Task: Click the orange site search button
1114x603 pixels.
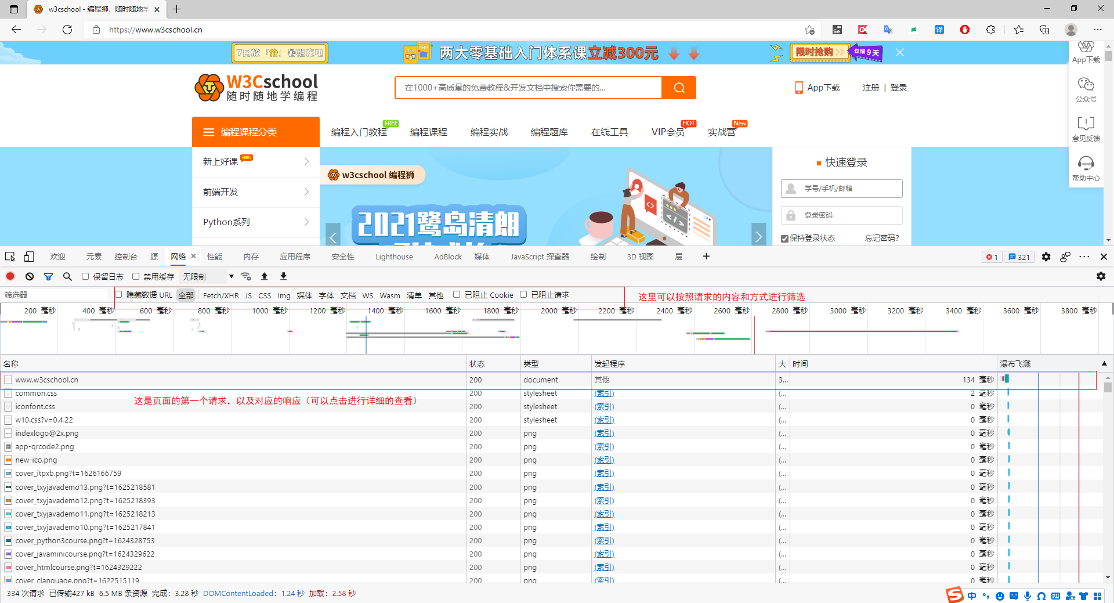Action: pyautogui.click(x=679, y=88)
